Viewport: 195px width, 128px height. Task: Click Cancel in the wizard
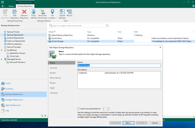[x=155, y=123]
